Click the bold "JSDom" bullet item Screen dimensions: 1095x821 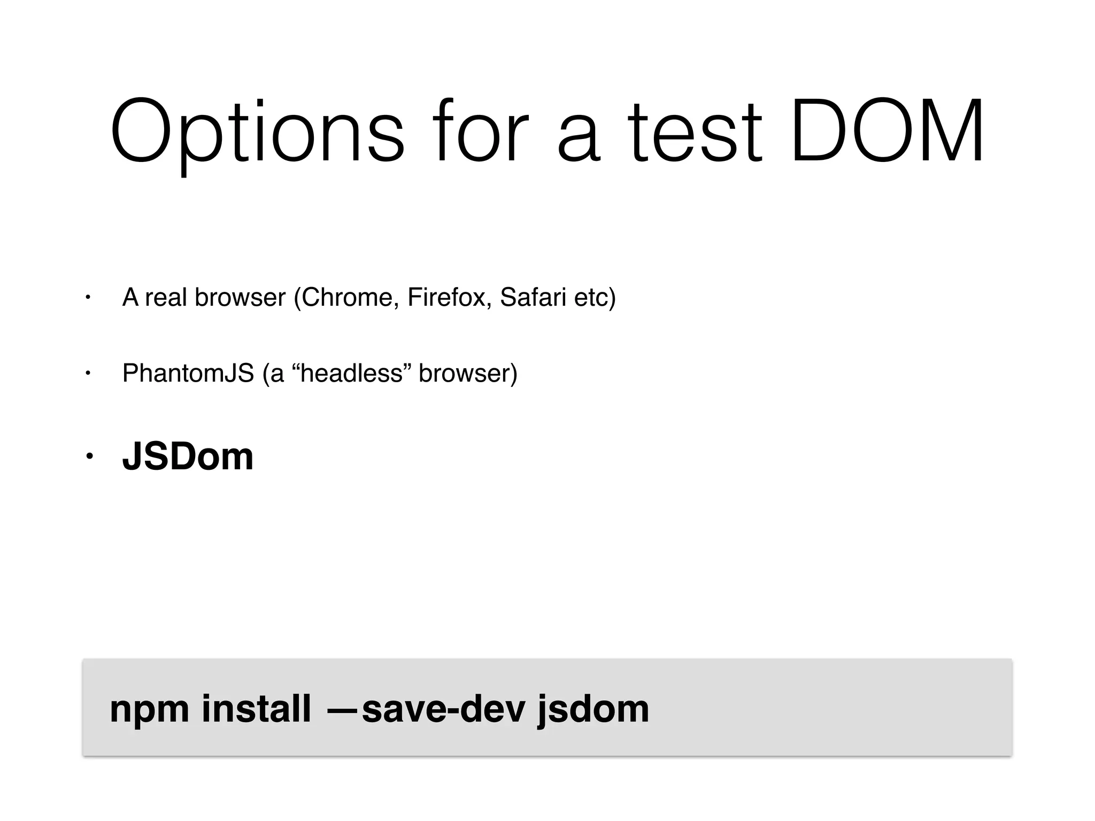point(188,457)
